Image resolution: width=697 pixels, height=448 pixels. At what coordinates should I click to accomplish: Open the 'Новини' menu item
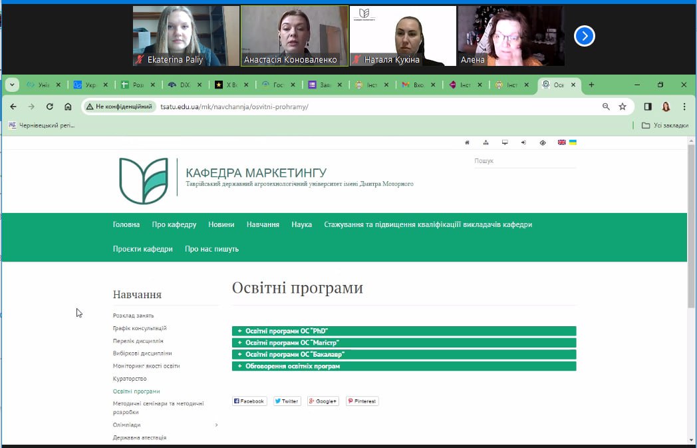pos(221,225)
